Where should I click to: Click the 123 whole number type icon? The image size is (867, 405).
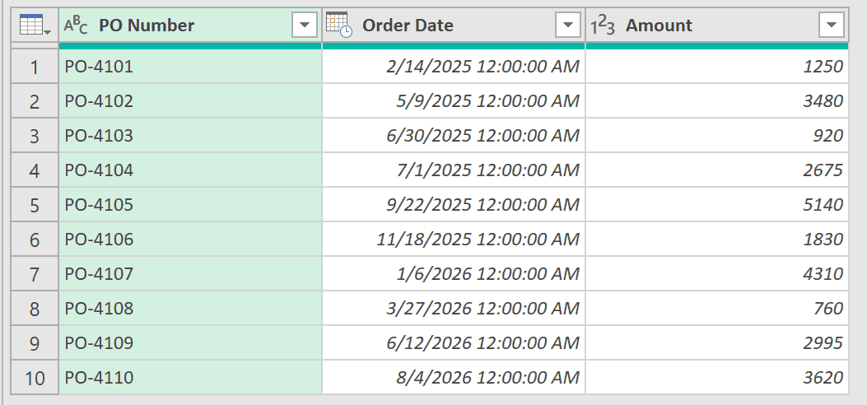[602, 26]
